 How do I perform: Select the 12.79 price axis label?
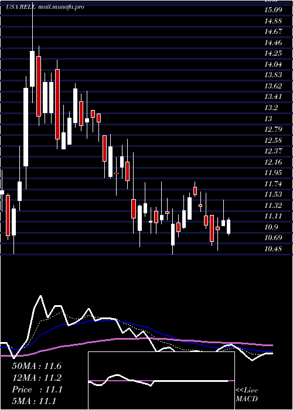coord(274,129)
